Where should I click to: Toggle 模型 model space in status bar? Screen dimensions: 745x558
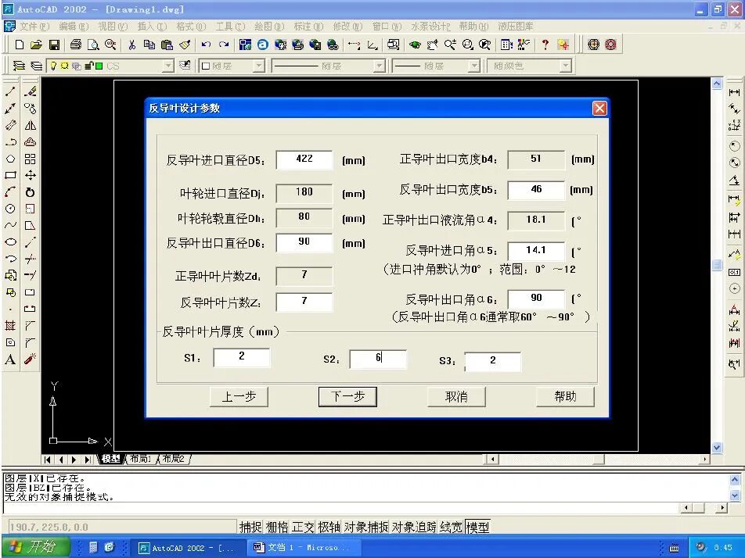click(477, 527)
